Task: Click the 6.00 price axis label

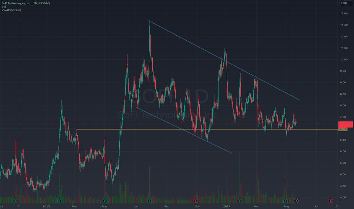Action: point(344,151)
